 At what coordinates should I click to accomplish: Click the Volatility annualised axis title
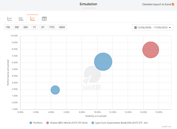point(96,116)
